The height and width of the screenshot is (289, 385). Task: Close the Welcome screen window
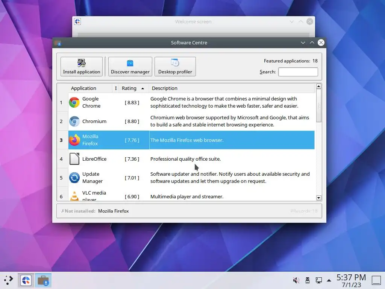coord(310,21)
